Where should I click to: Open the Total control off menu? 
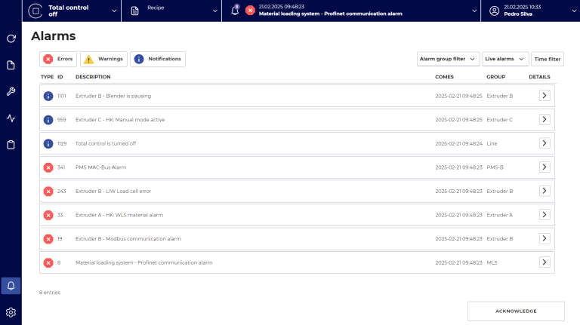click(x=73, y=11)
